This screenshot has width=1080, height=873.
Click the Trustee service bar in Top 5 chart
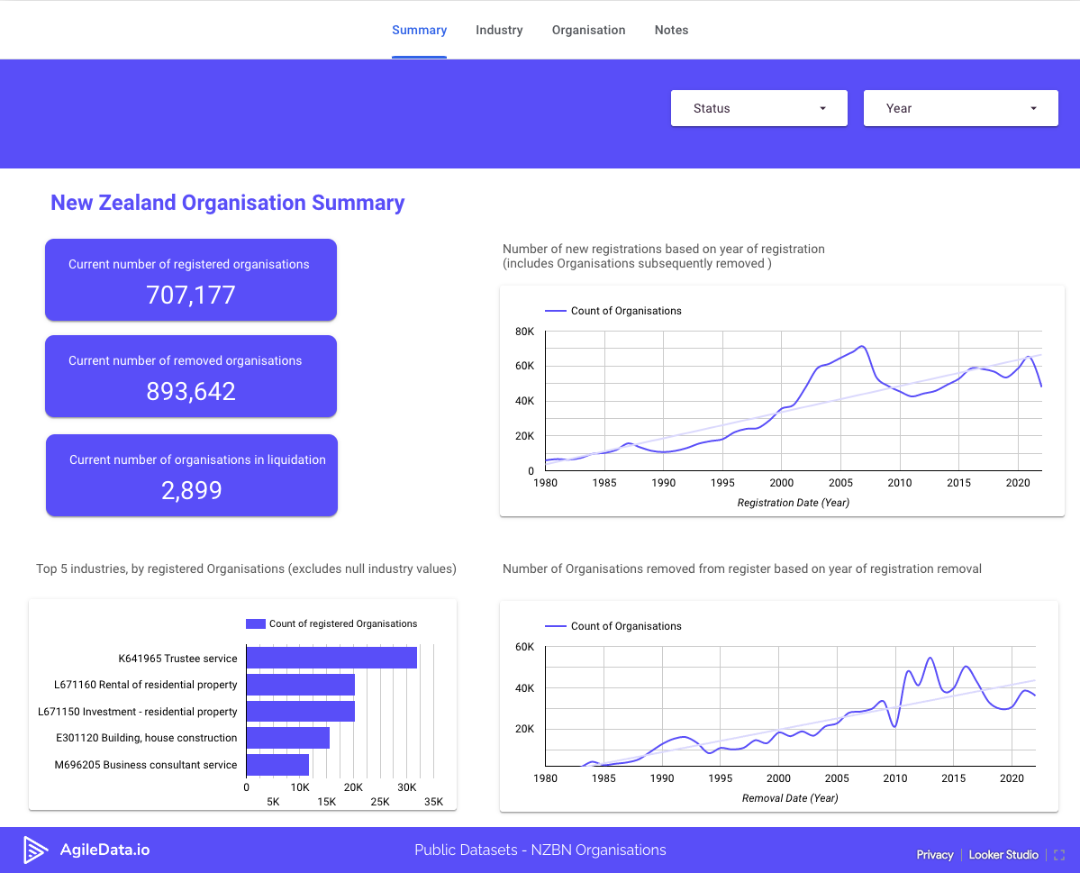331,658
